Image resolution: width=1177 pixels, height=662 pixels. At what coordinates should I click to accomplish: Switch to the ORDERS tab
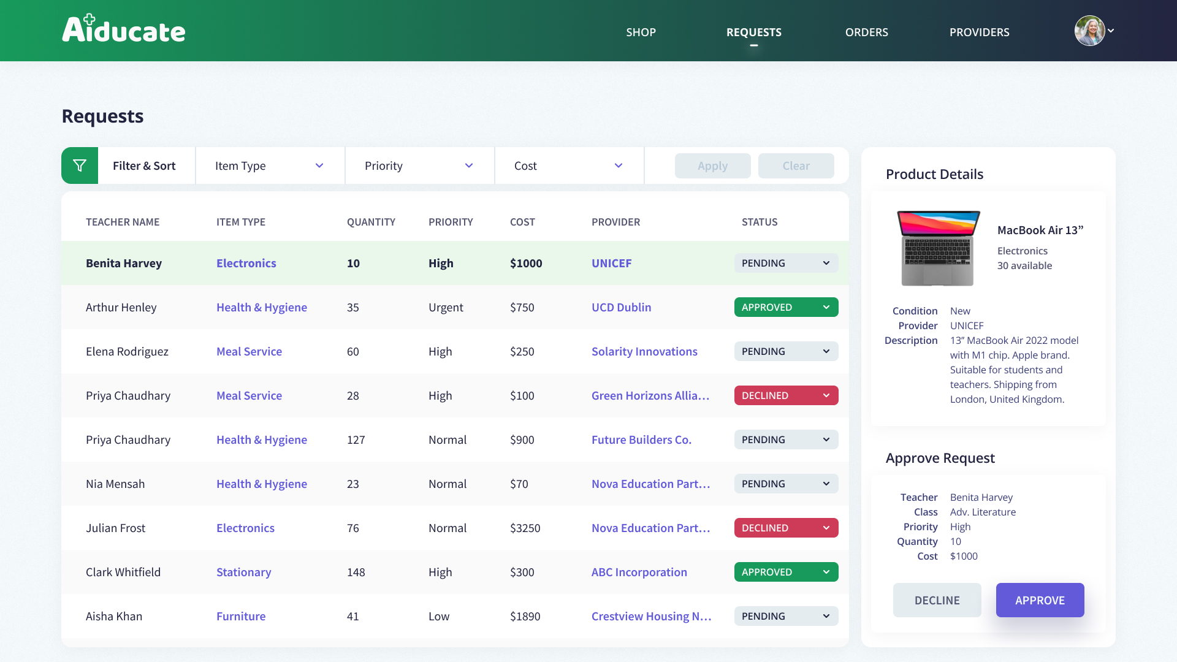tap(866, 32)
